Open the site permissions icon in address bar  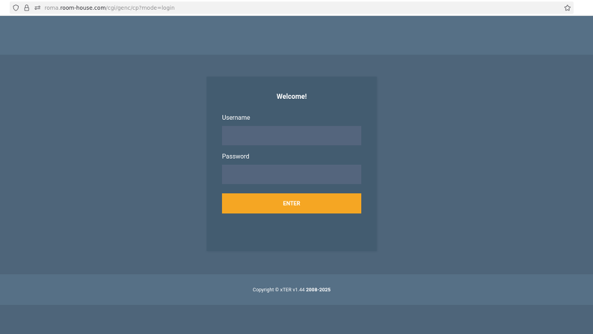point(37,8)
